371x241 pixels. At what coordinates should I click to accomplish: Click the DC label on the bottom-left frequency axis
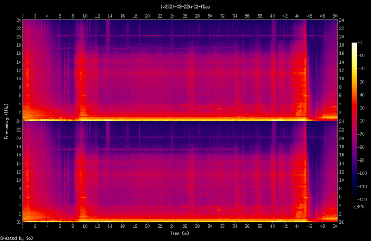(x=19, y=222)
